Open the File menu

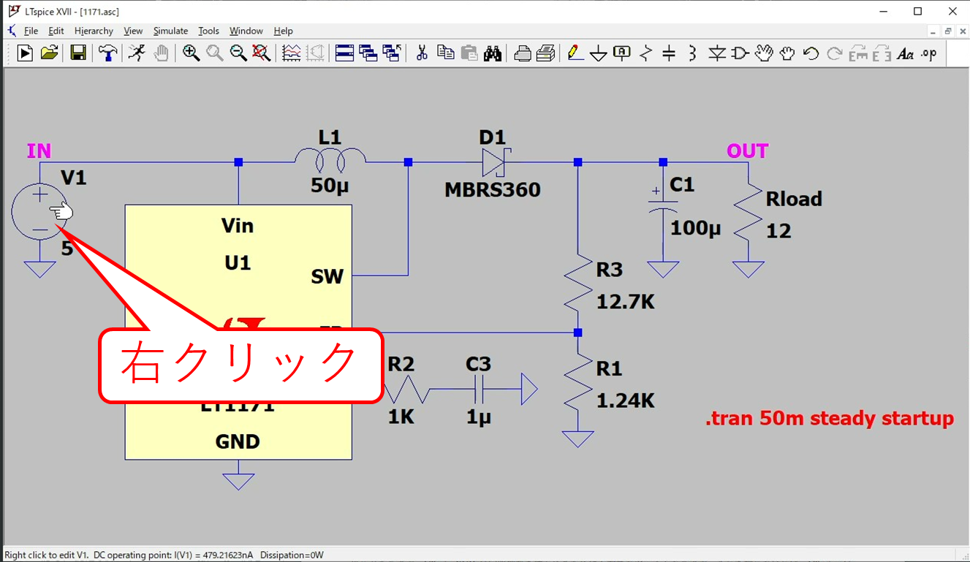pos(31,31)
